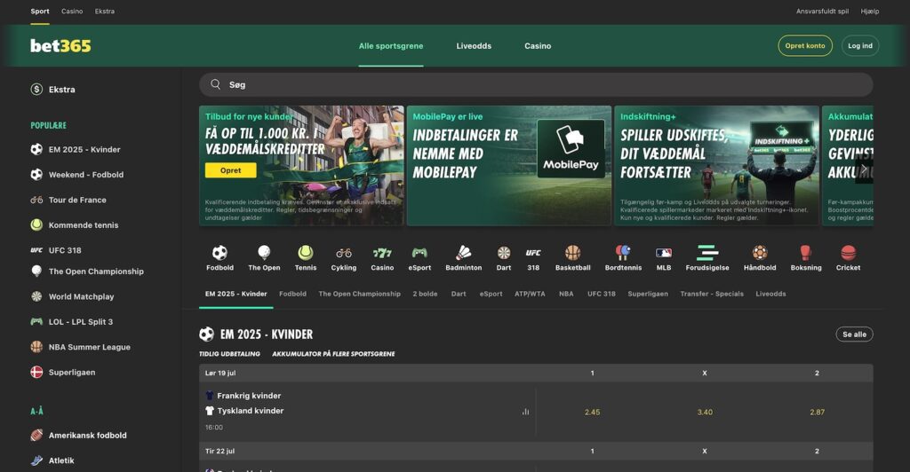Screen dimensions: 910x472
Task: Open EM 2025 - Kvinder in sidebar
Action: 84,149
